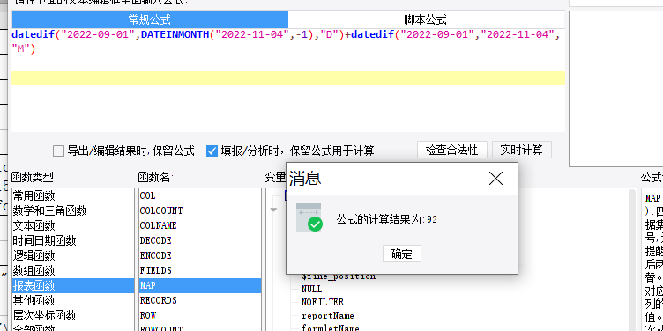
Task: Choose RECORDS function
Action: [x=200, y=300]
